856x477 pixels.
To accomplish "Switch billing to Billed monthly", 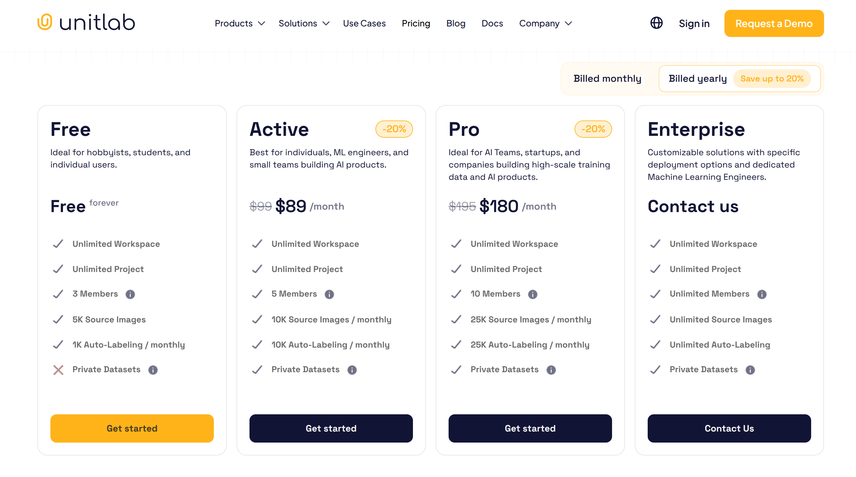I will click(x=607, y=78).
